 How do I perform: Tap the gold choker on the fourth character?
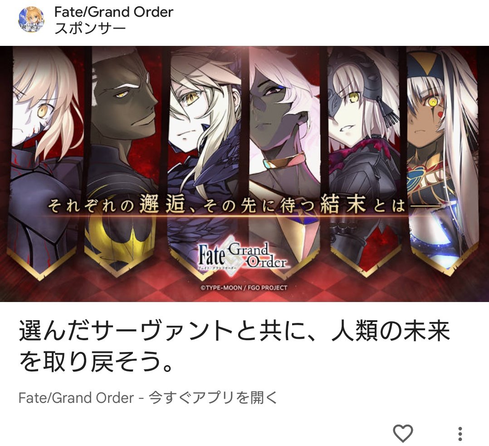(283, 160)
